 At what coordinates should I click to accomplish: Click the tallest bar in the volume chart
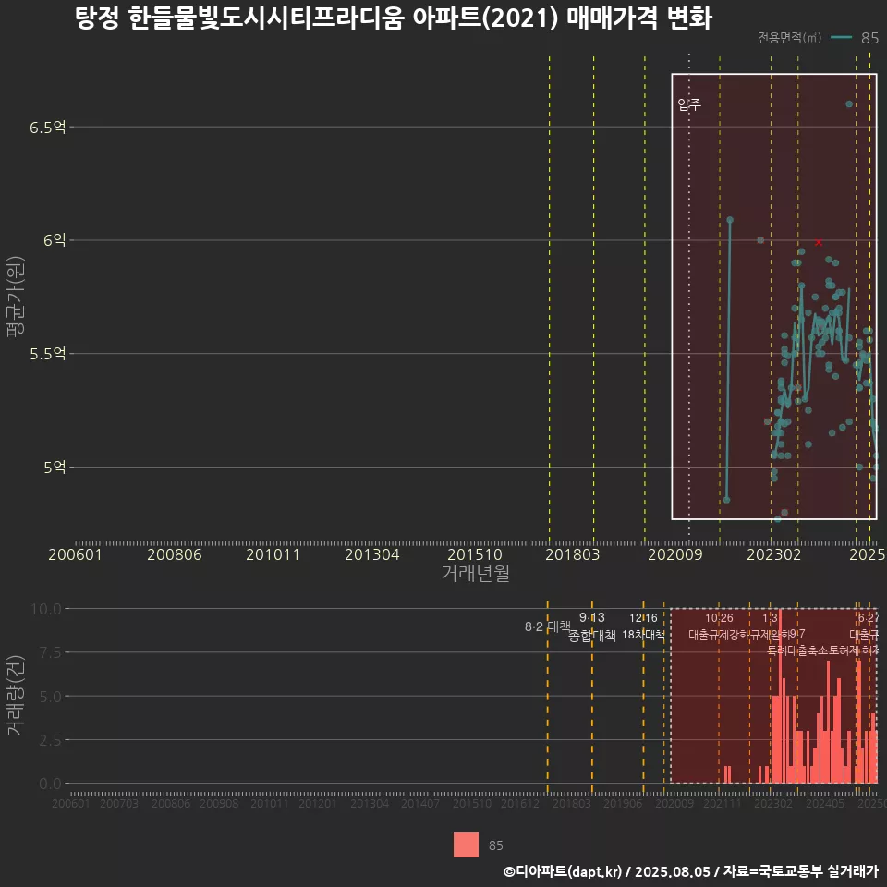click(780, 696)
